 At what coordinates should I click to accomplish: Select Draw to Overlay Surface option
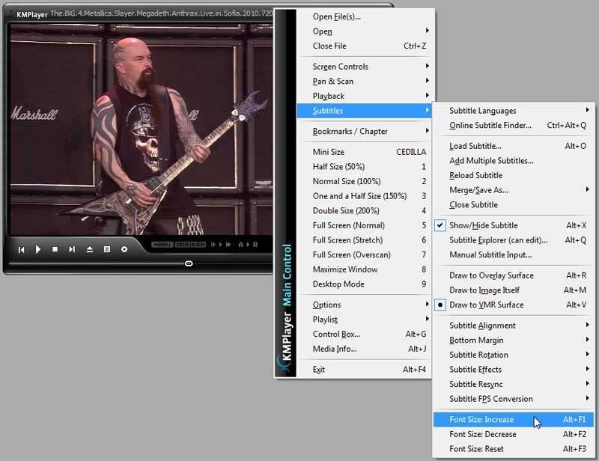[512, 275]
